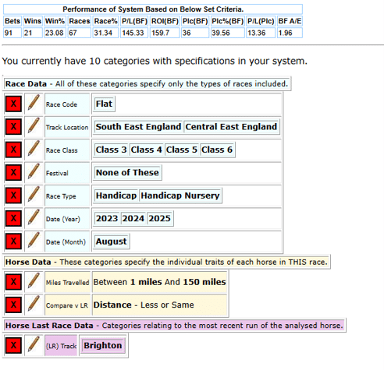Click the Date (Year) category label
The height and width of the screenshot is (370, 384).
click(63, 219)
